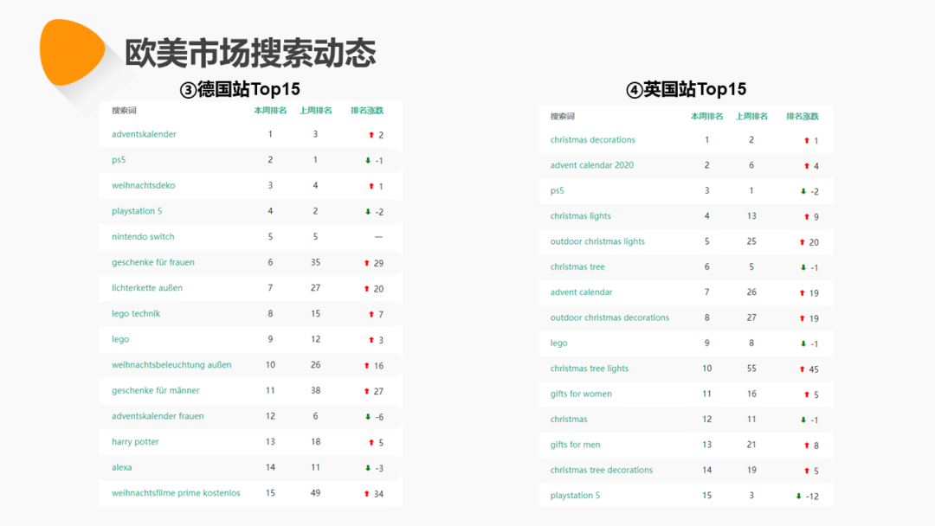935x526 pixels.
Task: Select the gifts for women term
Action: pyautogui.click(x=581, y=394)
